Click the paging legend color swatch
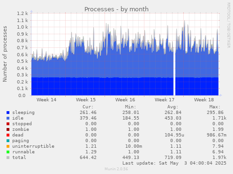233x174 pixels. (x=8, y=141)
